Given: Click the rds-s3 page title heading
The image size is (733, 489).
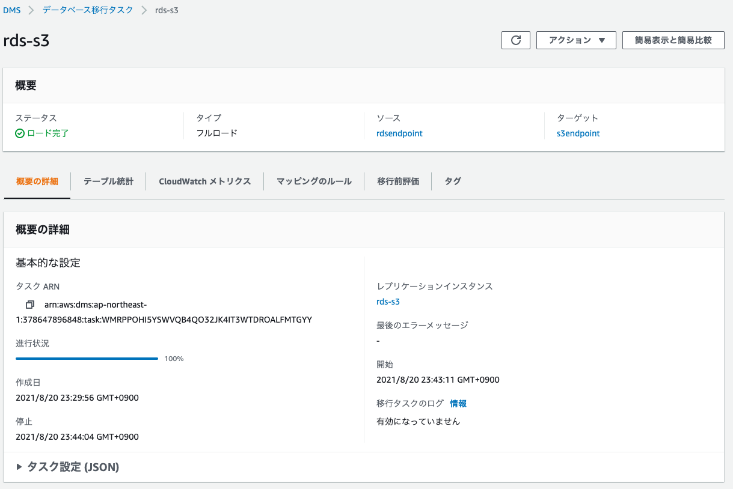Looking at the screenshot, I should click(26, 41).
